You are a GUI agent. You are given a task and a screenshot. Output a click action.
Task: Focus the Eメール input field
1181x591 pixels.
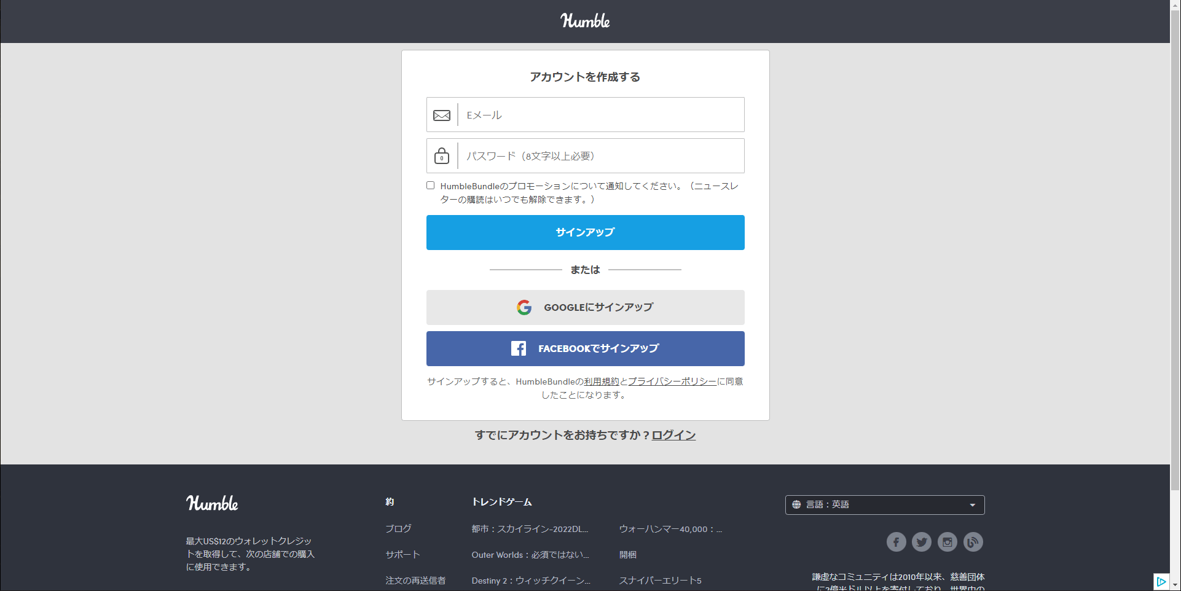pos(585,115)
